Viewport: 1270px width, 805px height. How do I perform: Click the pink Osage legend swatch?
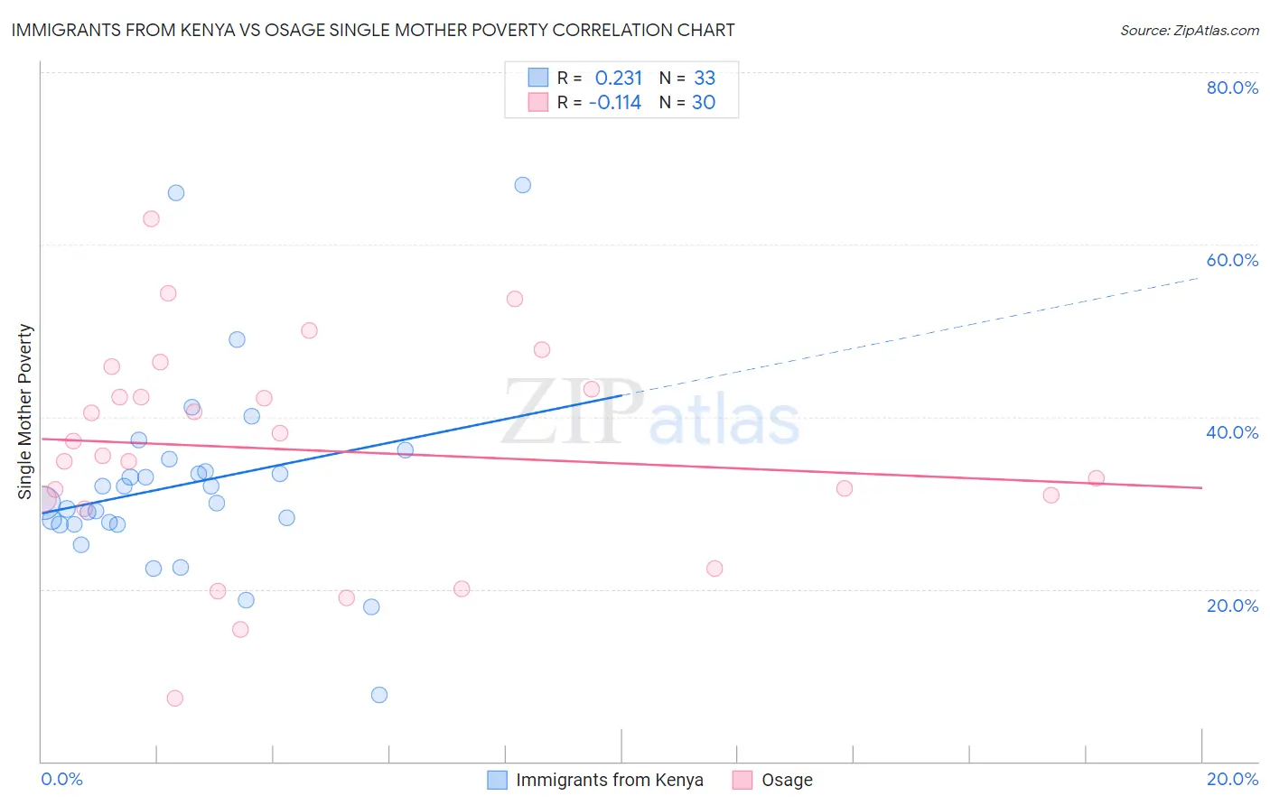[x=742, y=780]
